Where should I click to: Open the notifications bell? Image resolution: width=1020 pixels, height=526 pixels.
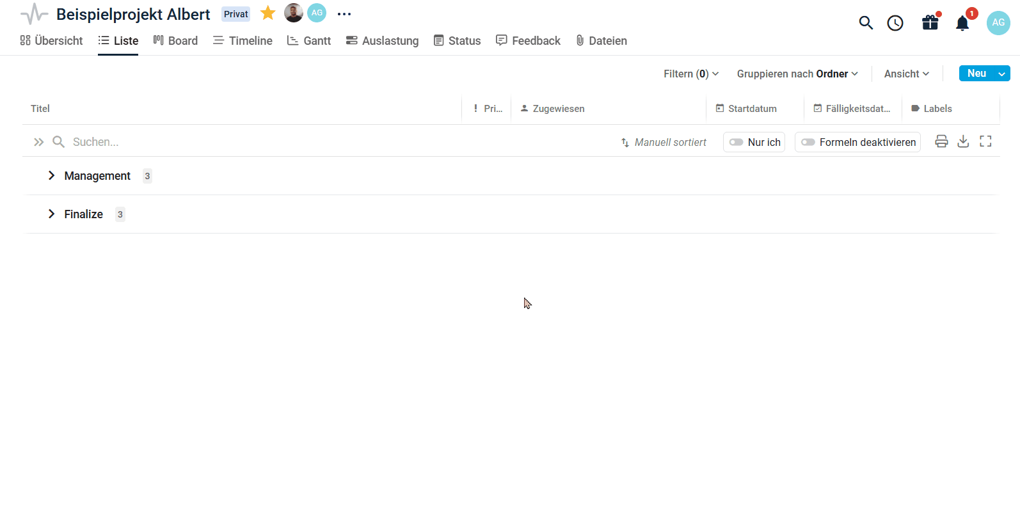click(x=962, y=24)
